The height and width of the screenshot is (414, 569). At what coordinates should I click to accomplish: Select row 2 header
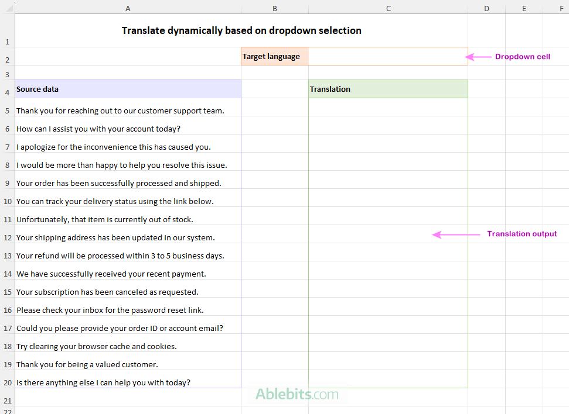click(7, 57)
